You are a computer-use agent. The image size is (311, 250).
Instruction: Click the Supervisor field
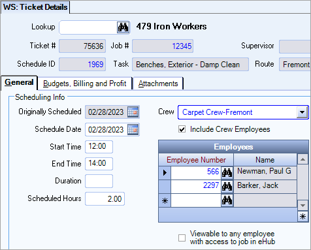click(x=295, y=46)
